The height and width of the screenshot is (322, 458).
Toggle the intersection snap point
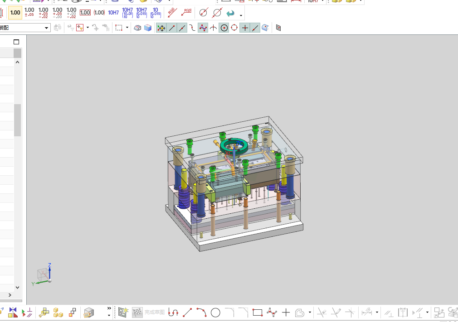[214, 28]
